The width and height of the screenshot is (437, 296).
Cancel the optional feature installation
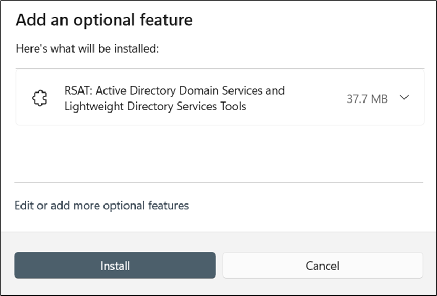pyautogui.click(x=322, y=266)
